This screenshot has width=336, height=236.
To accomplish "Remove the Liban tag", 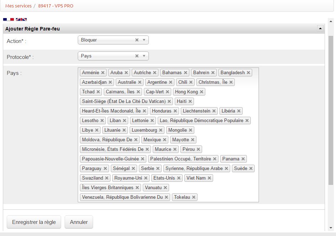I will 125,121.
